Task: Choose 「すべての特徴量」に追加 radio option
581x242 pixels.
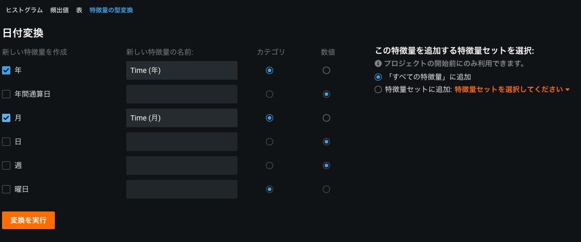Action: tap(378, 77)
